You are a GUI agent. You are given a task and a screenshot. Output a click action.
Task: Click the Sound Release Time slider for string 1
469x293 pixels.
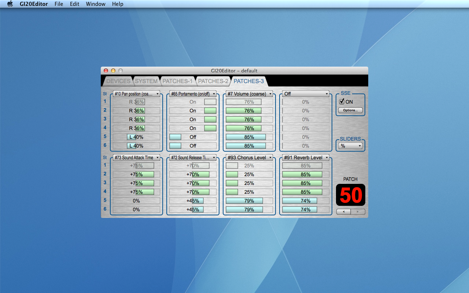[193, 166]
